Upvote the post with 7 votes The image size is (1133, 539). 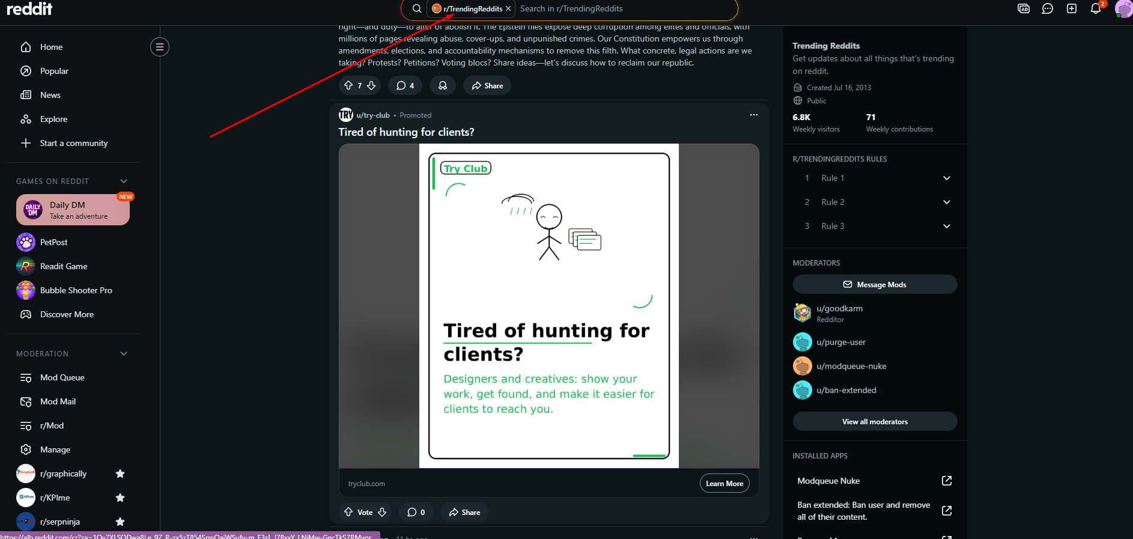pyautogui.click(x=348, y=85)
